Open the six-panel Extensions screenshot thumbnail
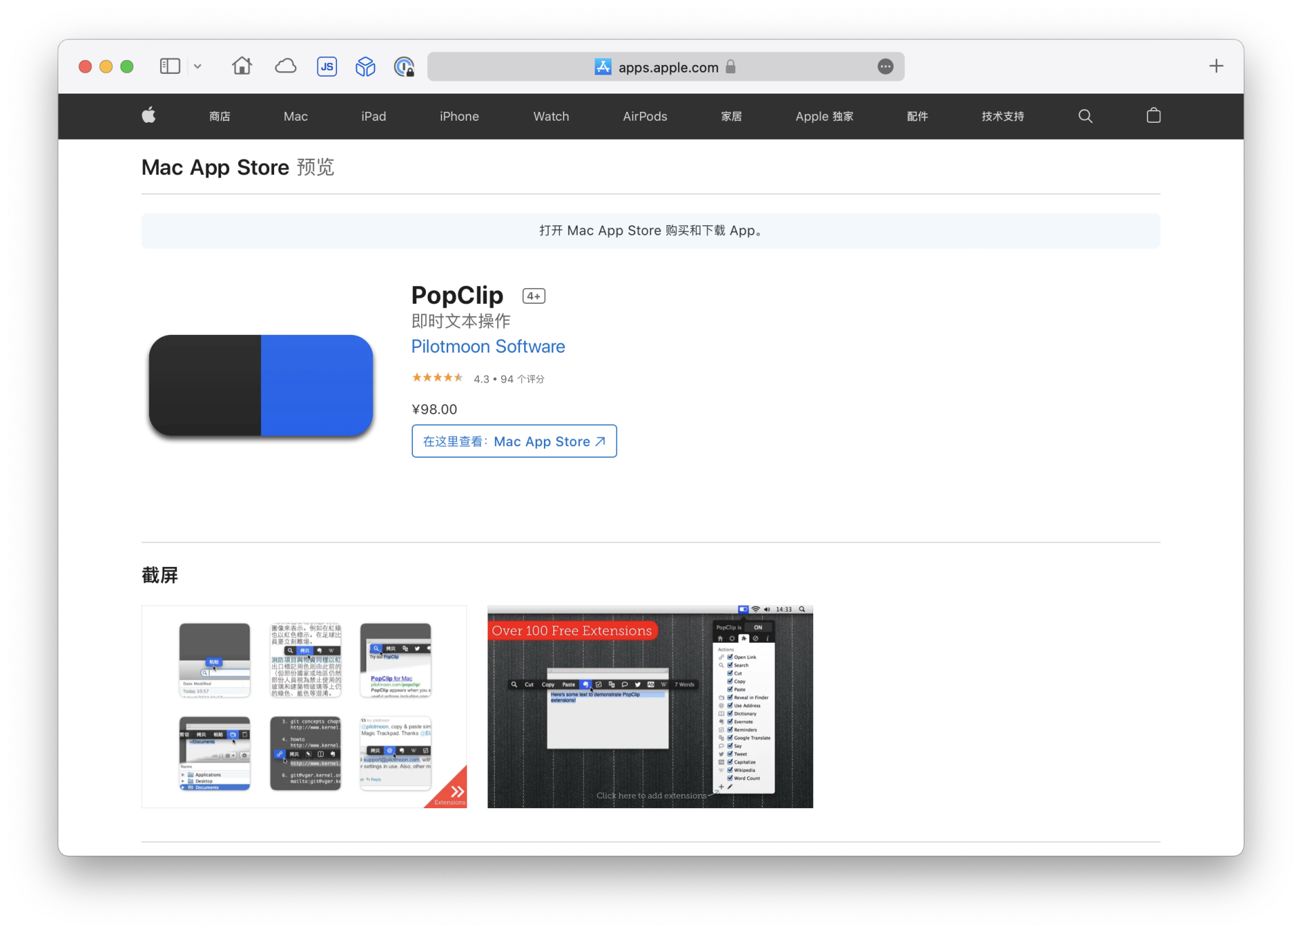 point(304,707)
